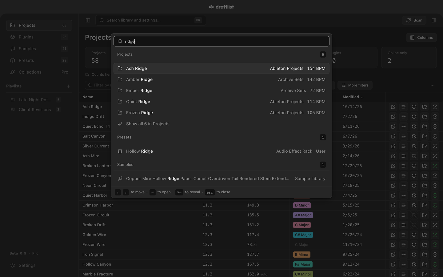The height and width of the screenshot is (277, 443).
Task: Click the Settings gear in sidebar
Action: [13, 265]
